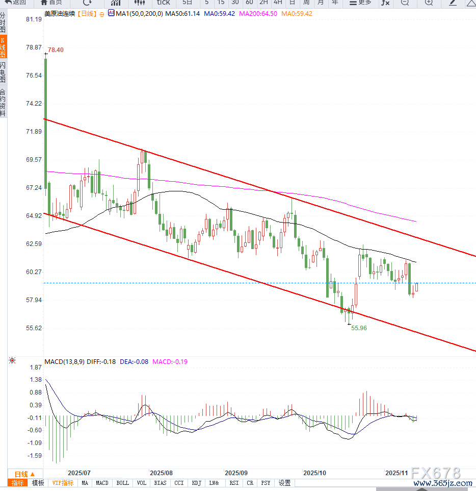The height and width of the screenshot is (491, 476).
Task: Select the pencil drawing tool icon
Action: click(x=453, y=3)
